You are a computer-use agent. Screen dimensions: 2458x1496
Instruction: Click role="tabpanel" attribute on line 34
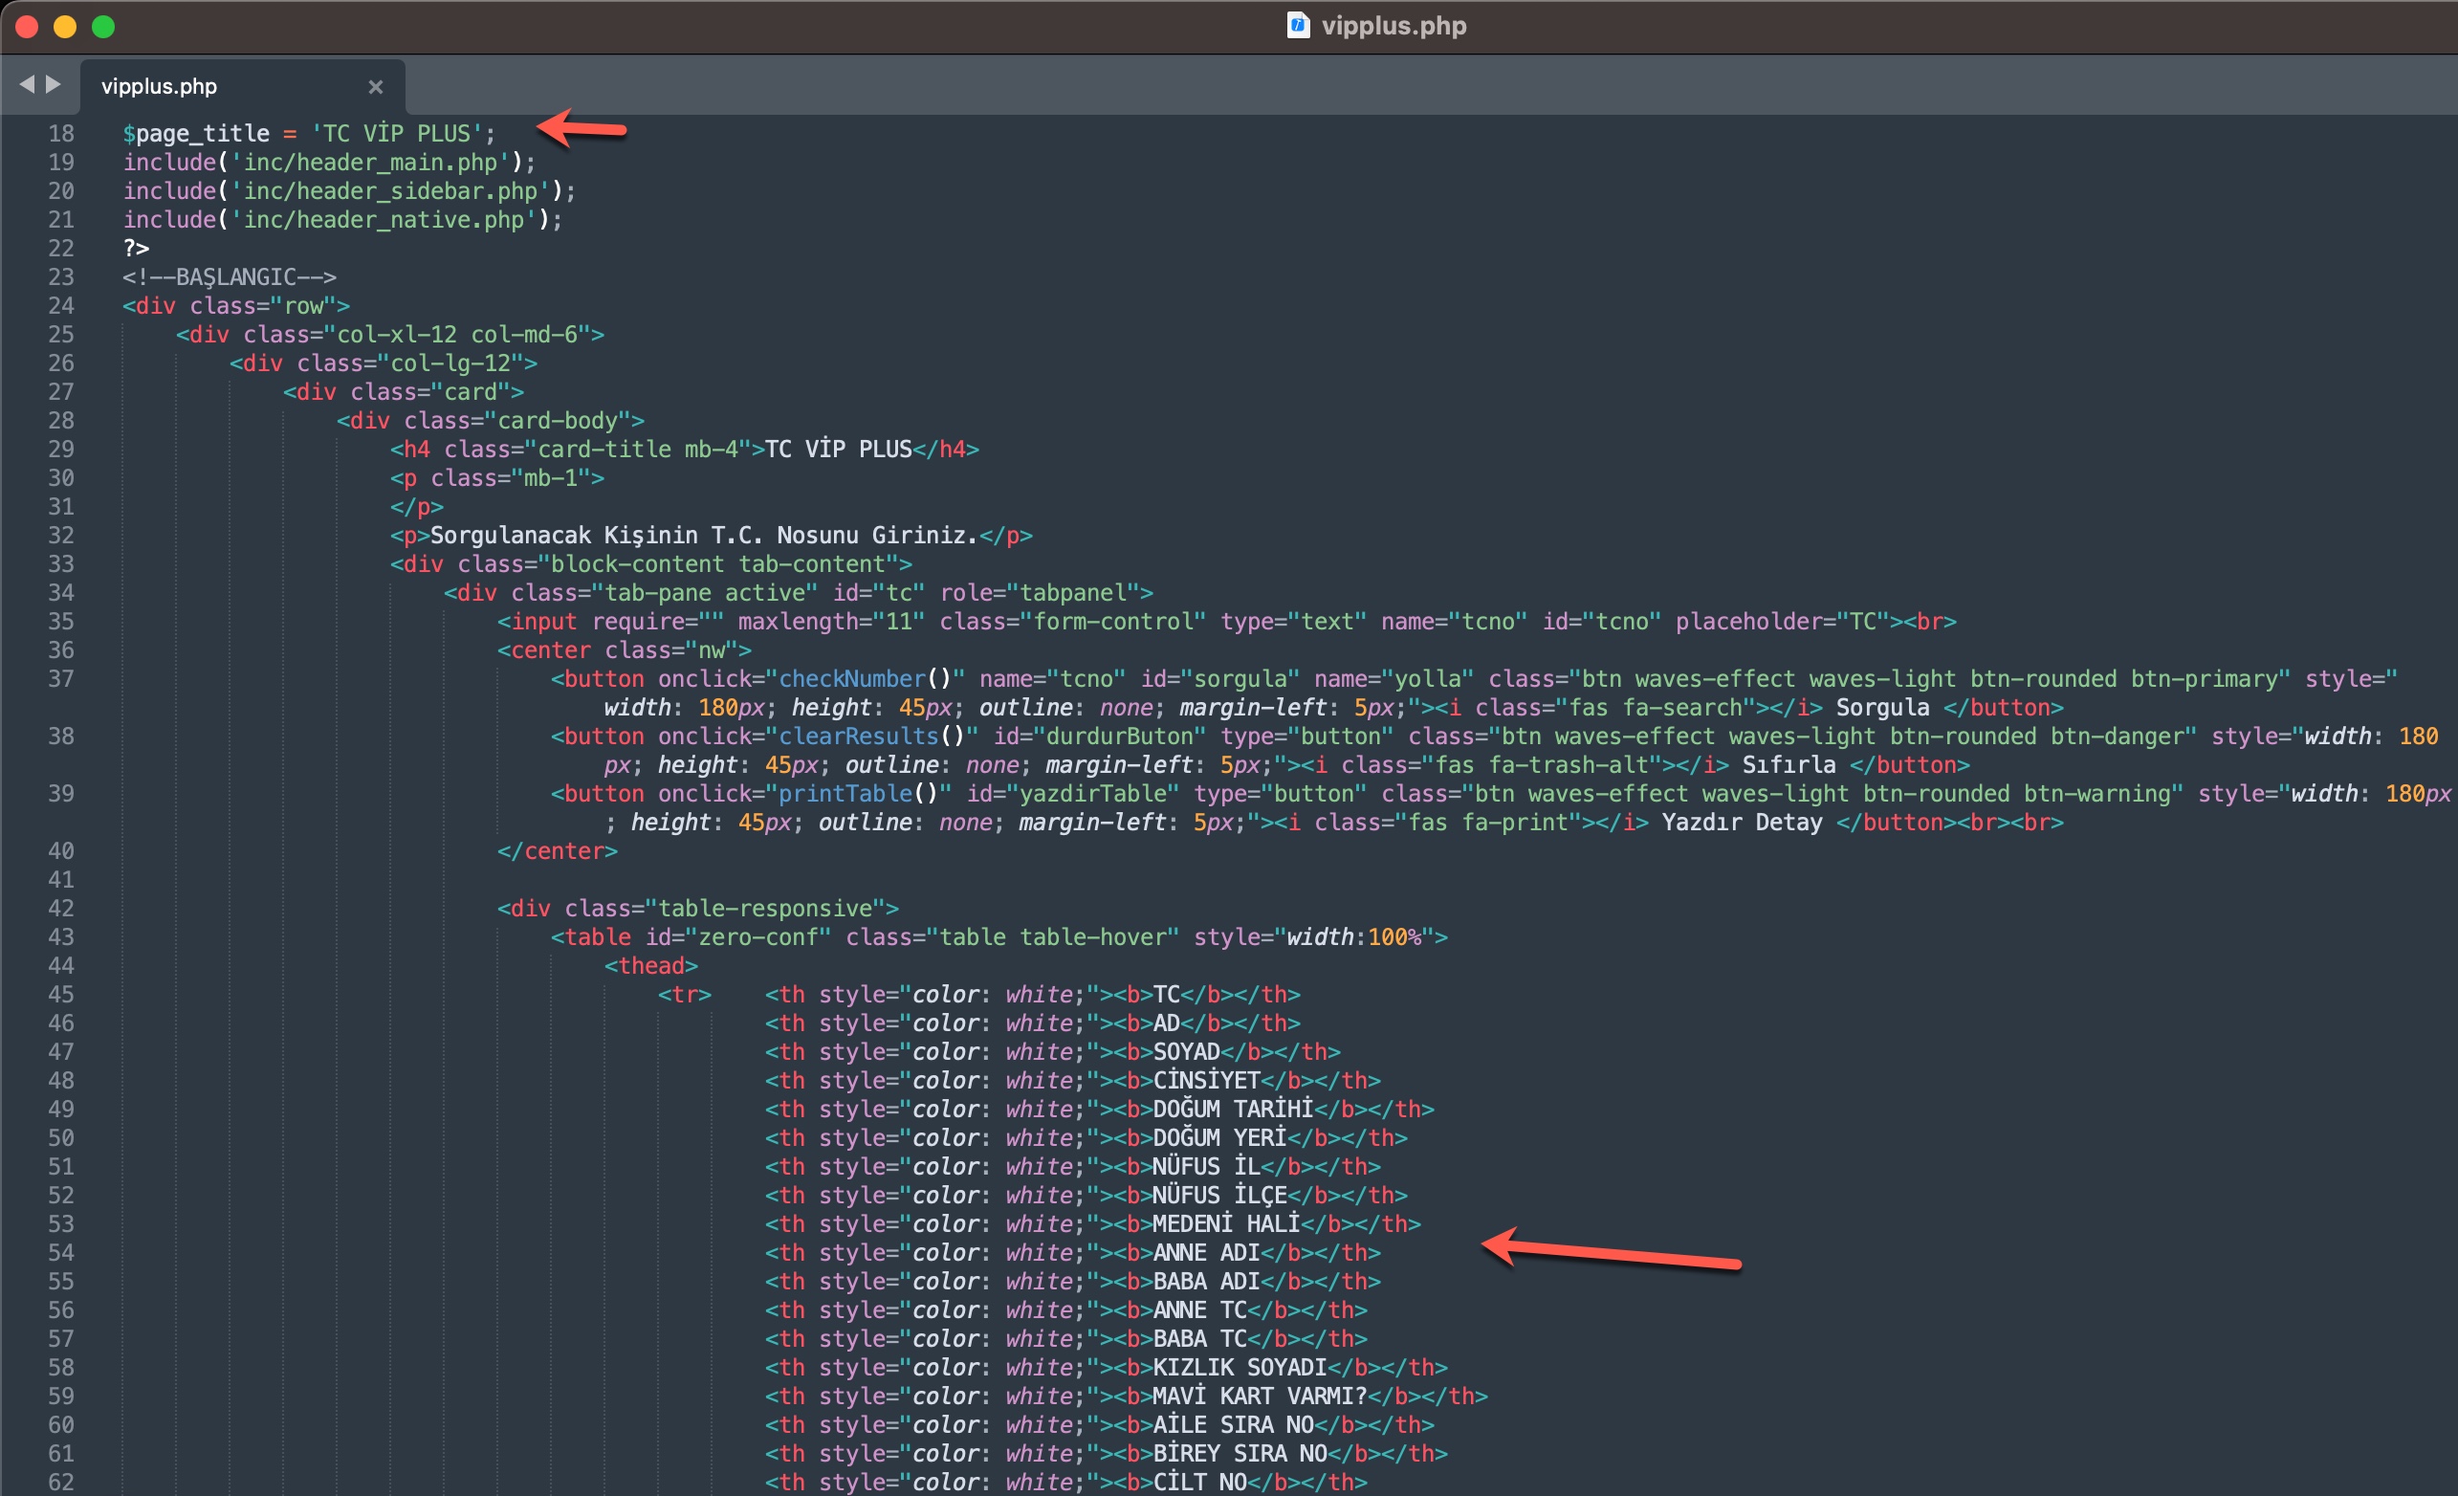1040,594
